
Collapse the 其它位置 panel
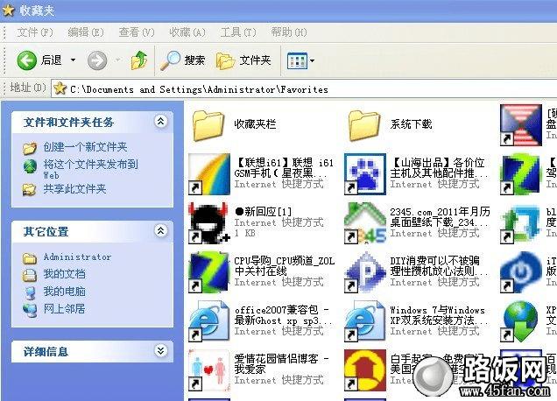[x=160, y=231]
